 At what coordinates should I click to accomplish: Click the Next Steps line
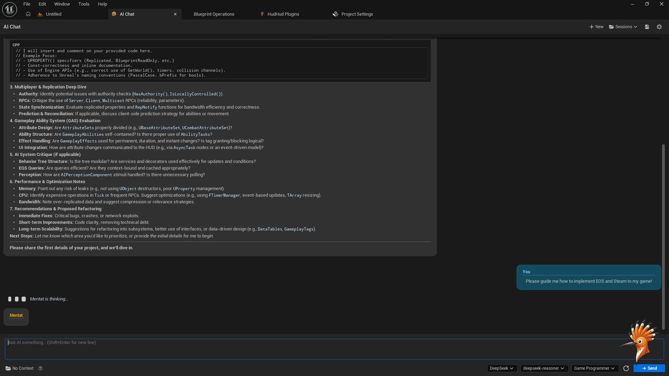112,236
